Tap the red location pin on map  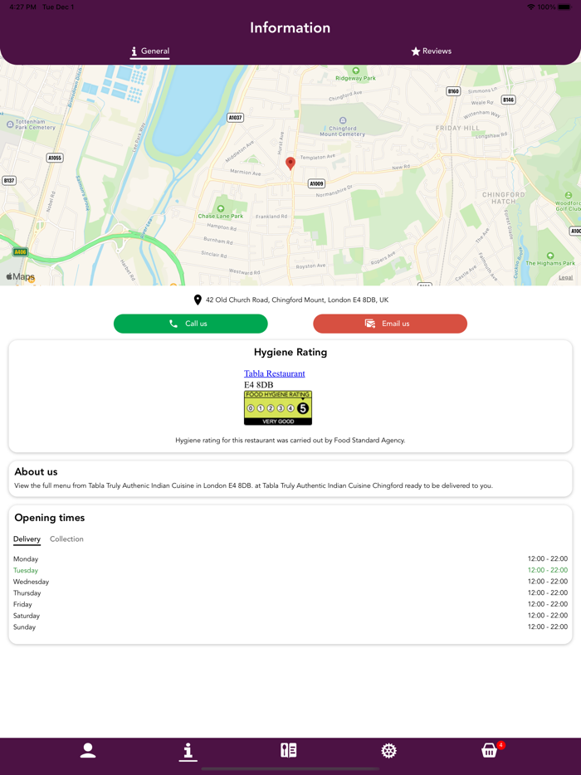coord(290,163)
